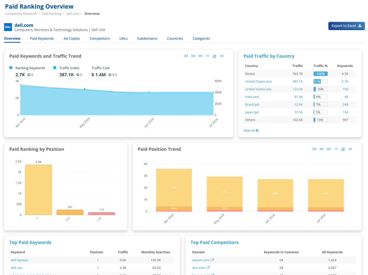The width and height of the screenshot is (368, 275).
Task: Set position trend range to 2M
Action: 314,149
